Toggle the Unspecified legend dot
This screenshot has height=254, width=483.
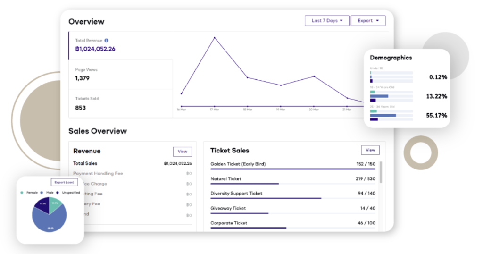click(58, 193)
